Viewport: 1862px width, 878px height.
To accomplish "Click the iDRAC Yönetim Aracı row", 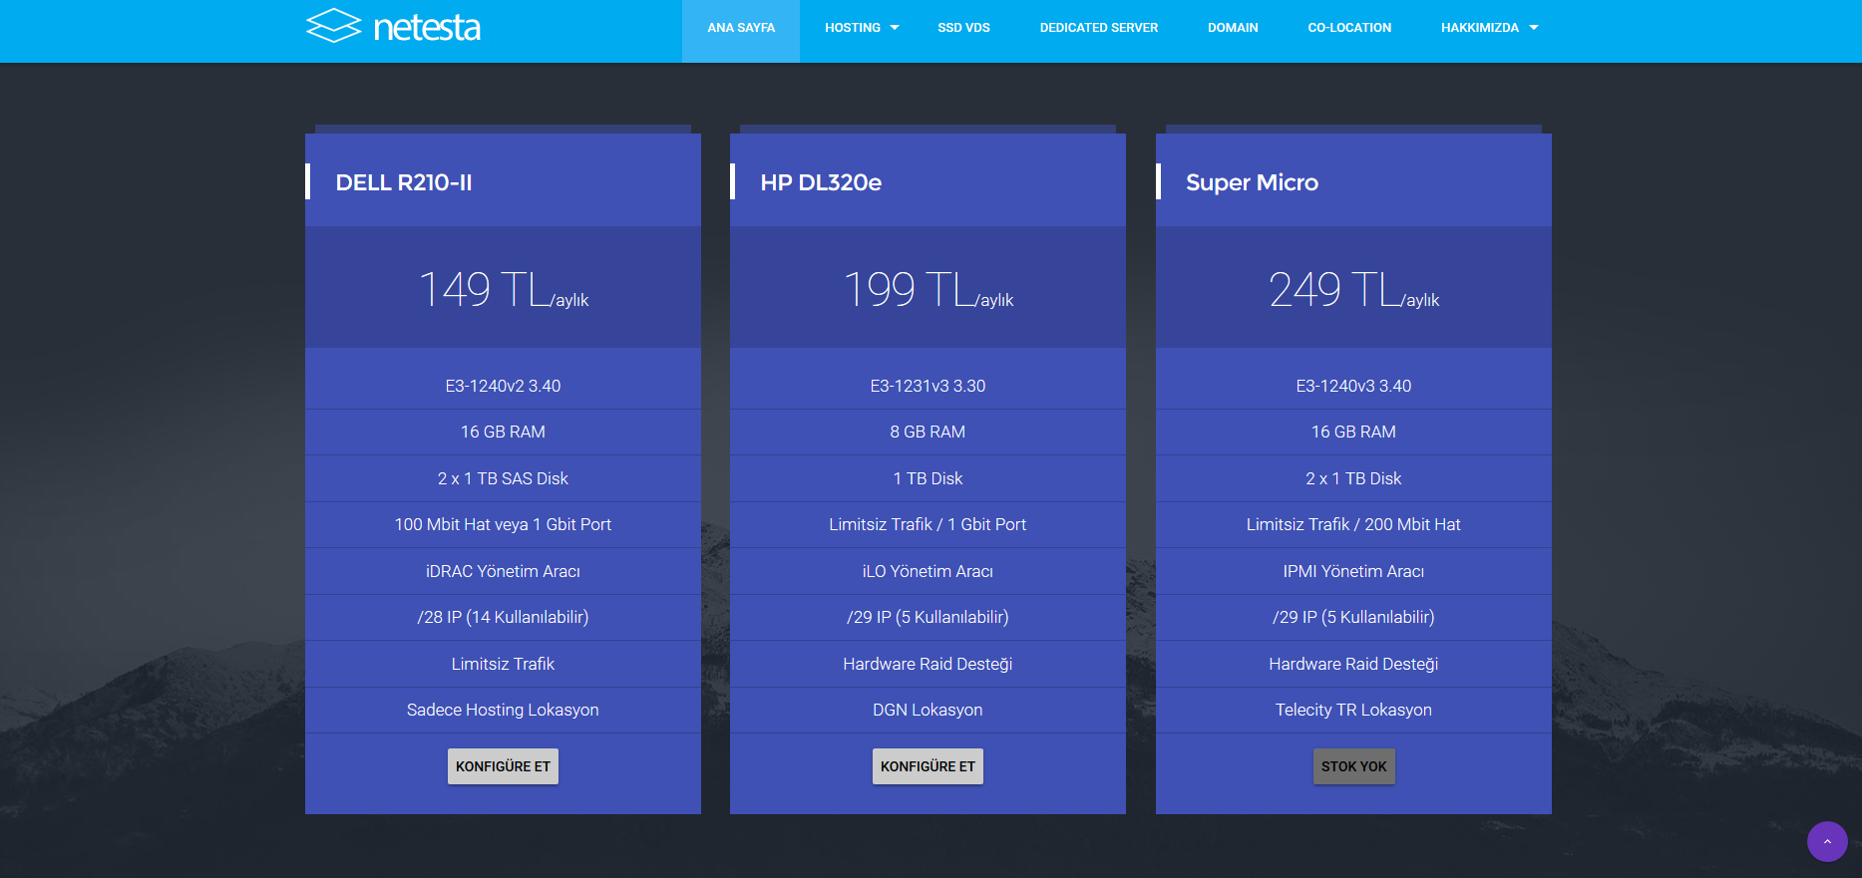I will (x=503, y=571).
